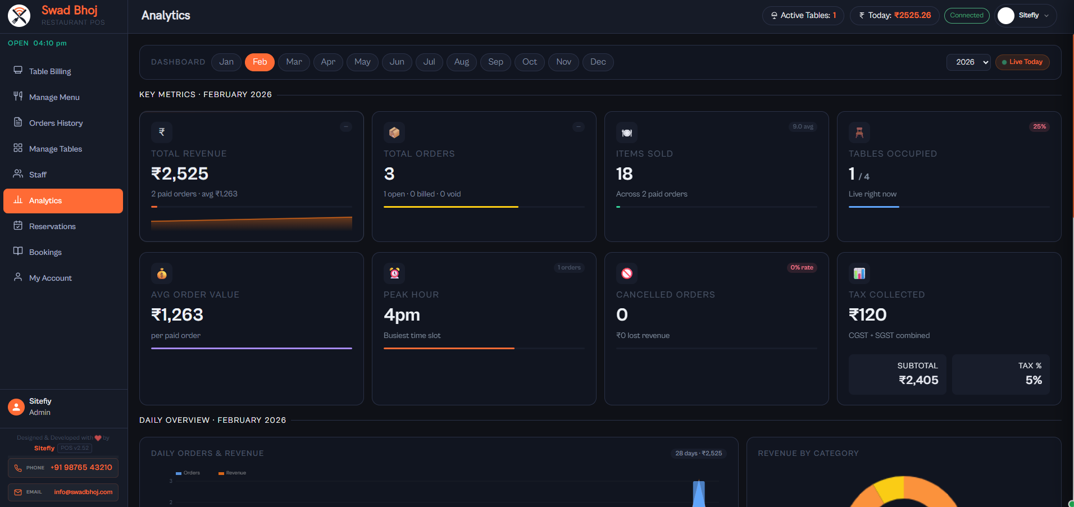The image size is (1074, 507).
Task: Open My Account settings
Action: pos(50,277)
